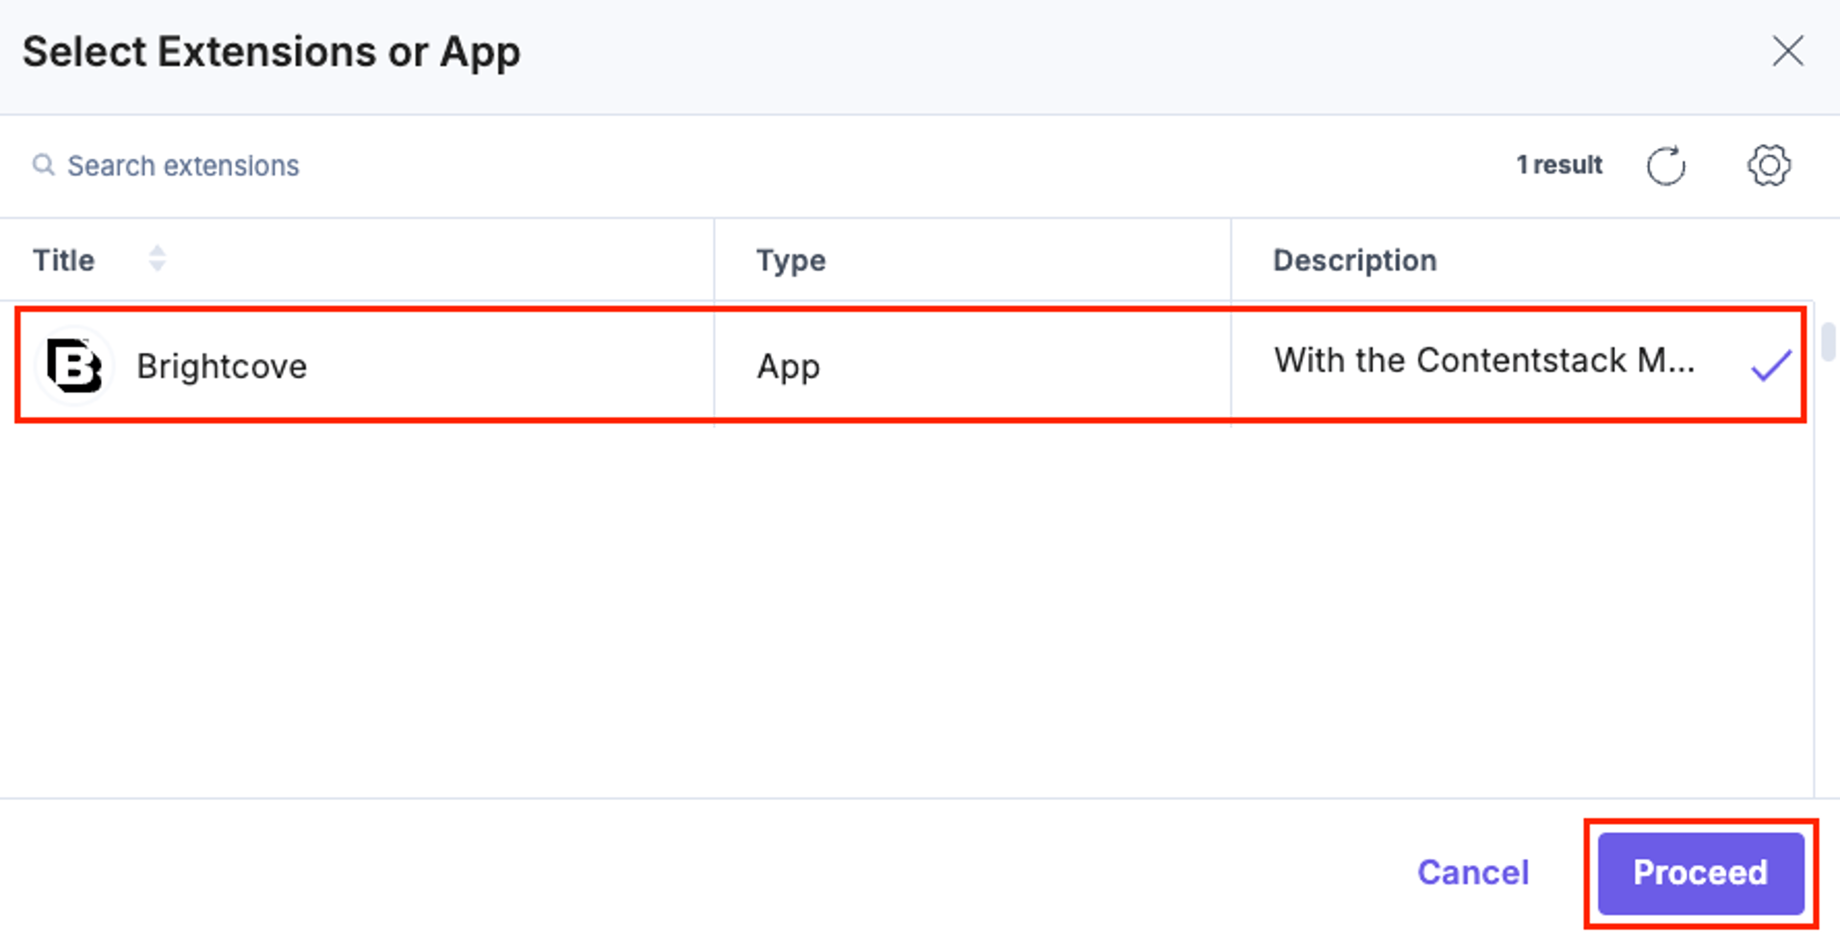Click the search magnifier icon
This screenshot has height=940, width=1840.
point(44,165)
